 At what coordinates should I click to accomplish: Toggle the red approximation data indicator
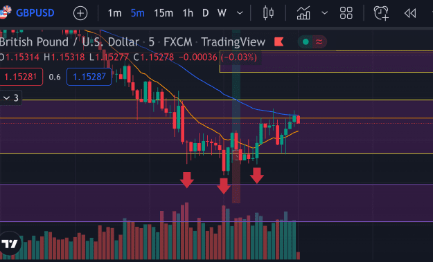click(x=319, y=42)
